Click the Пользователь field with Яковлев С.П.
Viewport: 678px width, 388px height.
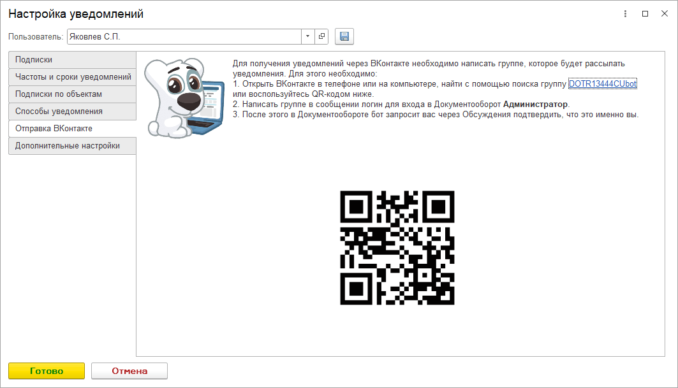[184, 37]
